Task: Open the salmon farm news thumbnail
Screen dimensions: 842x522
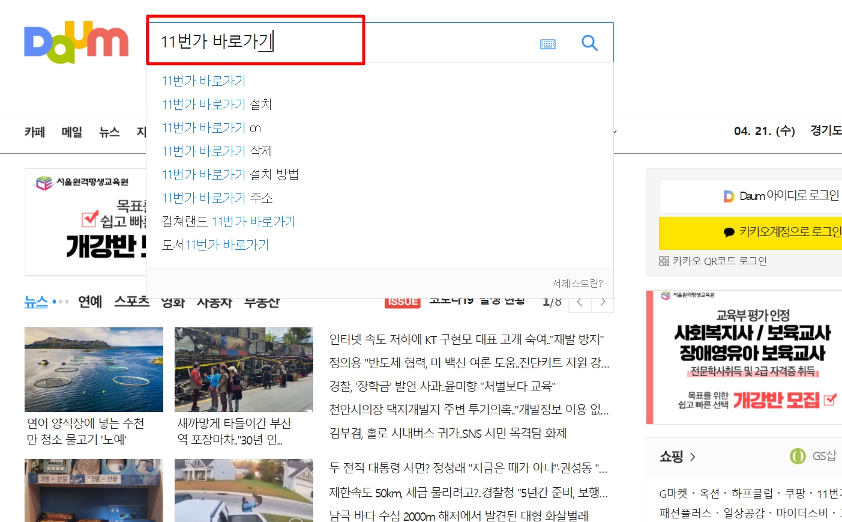Action: pyautogui.click(x=94, y=369)
